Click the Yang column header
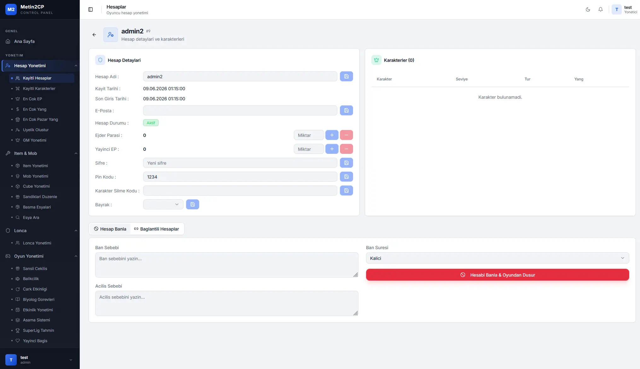The height and width of the screenshot is (369, 640). click(579, 79)
